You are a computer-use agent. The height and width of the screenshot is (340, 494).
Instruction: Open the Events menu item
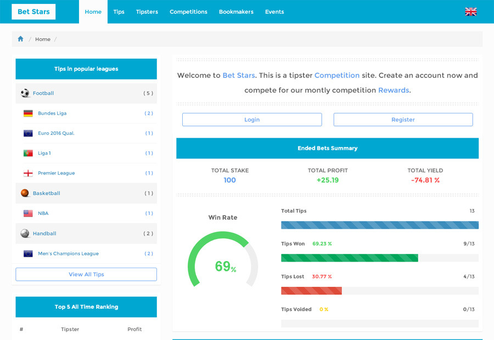[x=274, y=12]
